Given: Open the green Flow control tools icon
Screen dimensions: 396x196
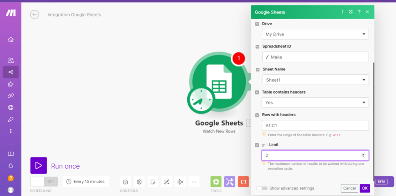Looking at the screenshot, I should (x=216, y=182).
